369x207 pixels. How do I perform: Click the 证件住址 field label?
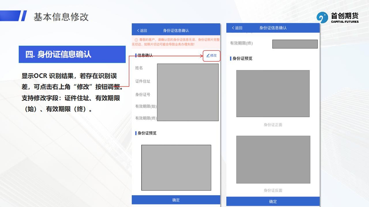143,81
